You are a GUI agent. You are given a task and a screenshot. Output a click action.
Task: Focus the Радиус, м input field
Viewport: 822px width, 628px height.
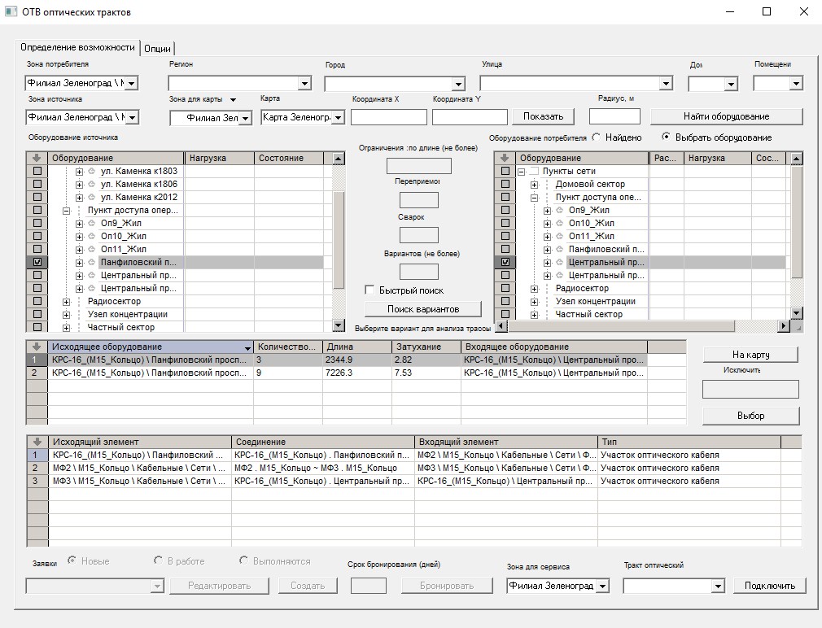614,116
